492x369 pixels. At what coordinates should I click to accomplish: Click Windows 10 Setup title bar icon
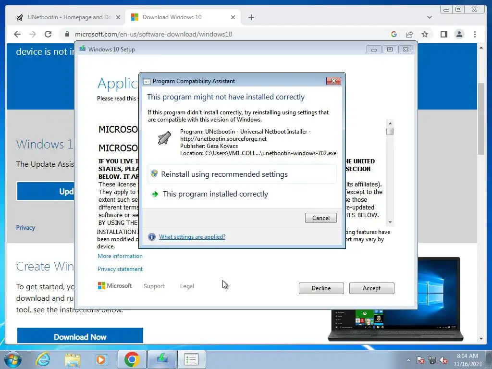click(83, 49)
